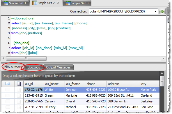Select the Simple Set 2 tab
The height and width of the screenshot is (114, 172).
click(46, 3)
